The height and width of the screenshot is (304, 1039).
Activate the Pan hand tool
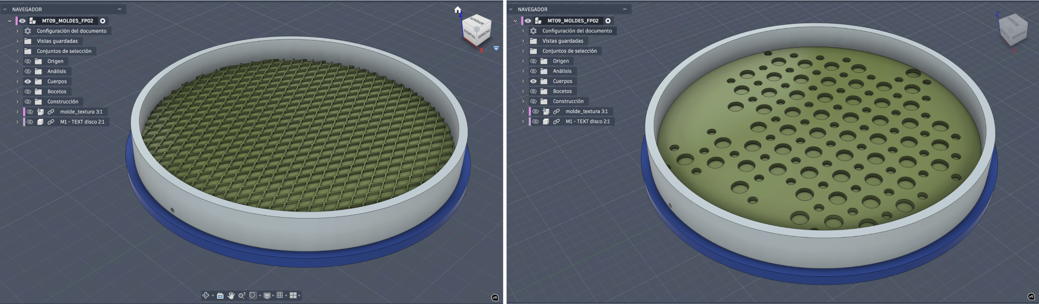tap(231, 296)
